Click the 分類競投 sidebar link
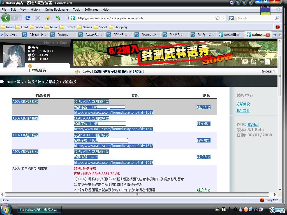Viewport: 287px width, 215px height. click(x=243, y=104)
